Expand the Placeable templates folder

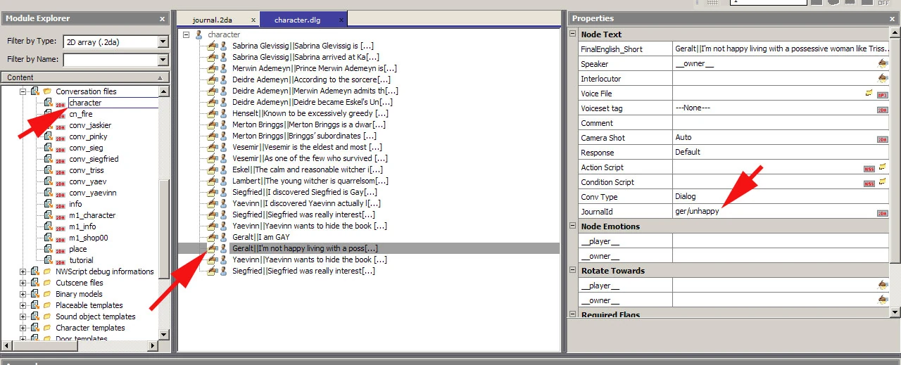[x=23, y=305]
